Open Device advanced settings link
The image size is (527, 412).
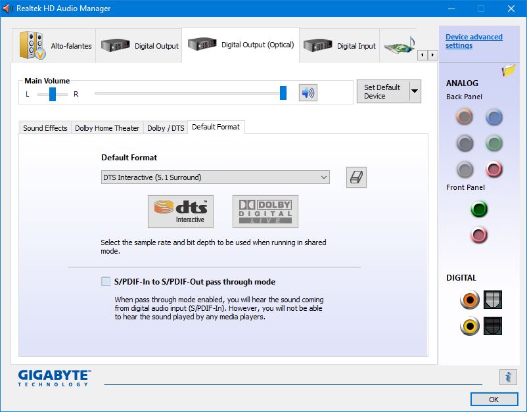click(x=474, y=41)
